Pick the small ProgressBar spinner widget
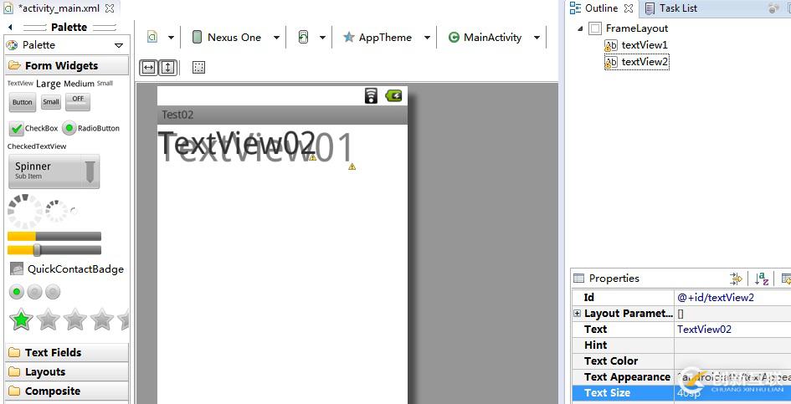The image size is (791, 404). coord(74,212)
